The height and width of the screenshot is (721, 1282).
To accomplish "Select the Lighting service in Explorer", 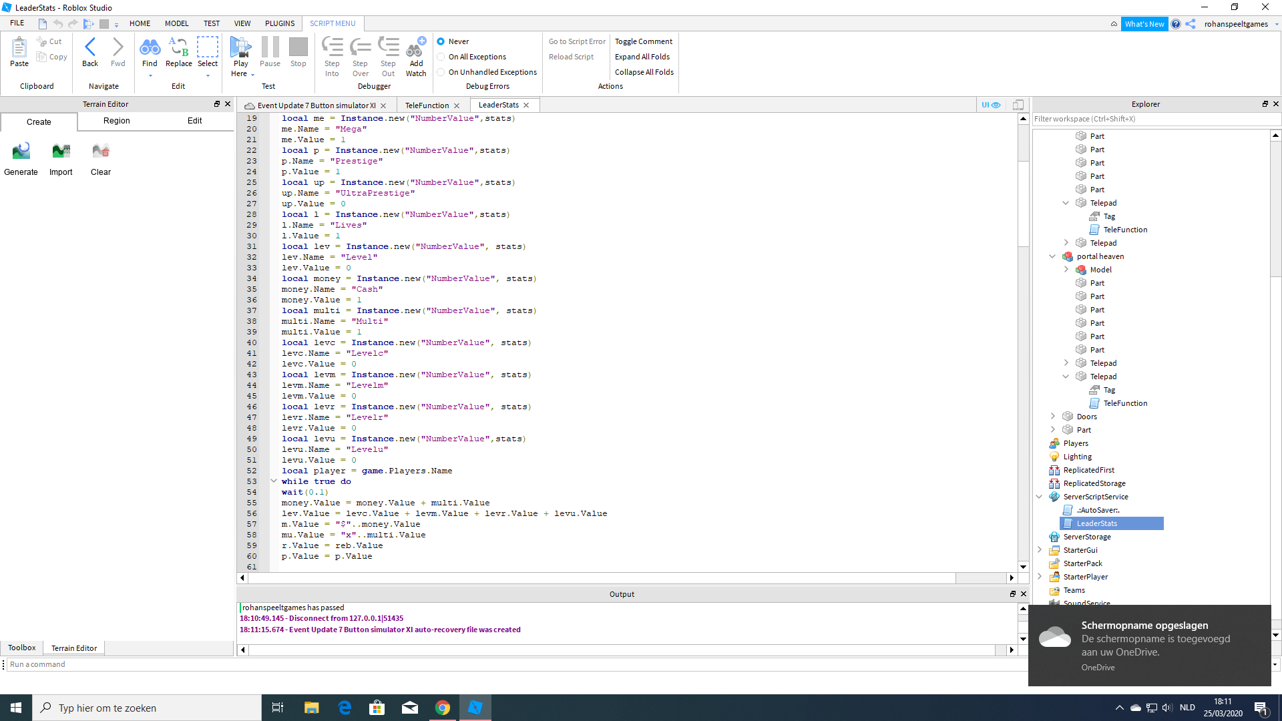I will (1077, 457).
